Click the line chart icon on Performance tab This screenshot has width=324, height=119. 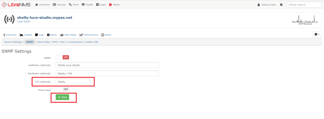pos(81,35)
